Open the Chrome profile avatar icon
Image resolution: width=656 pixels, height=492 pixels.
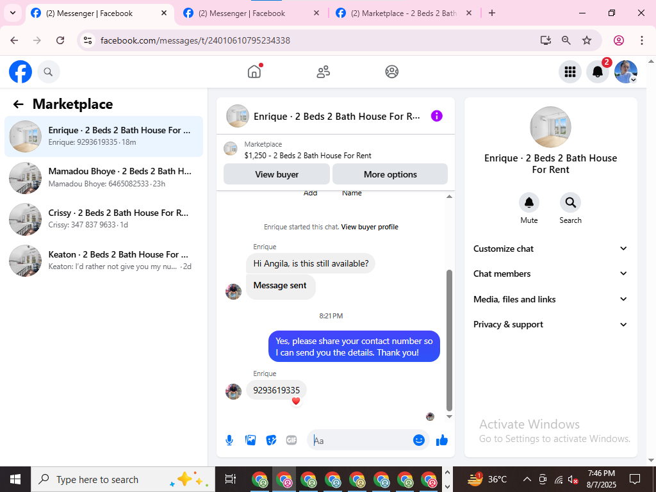point(619,40)
